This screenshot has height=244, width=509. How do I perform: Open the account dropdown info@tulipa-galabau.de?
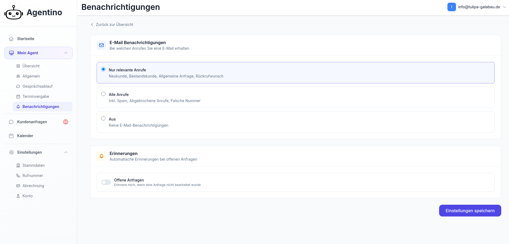point(477,7)
